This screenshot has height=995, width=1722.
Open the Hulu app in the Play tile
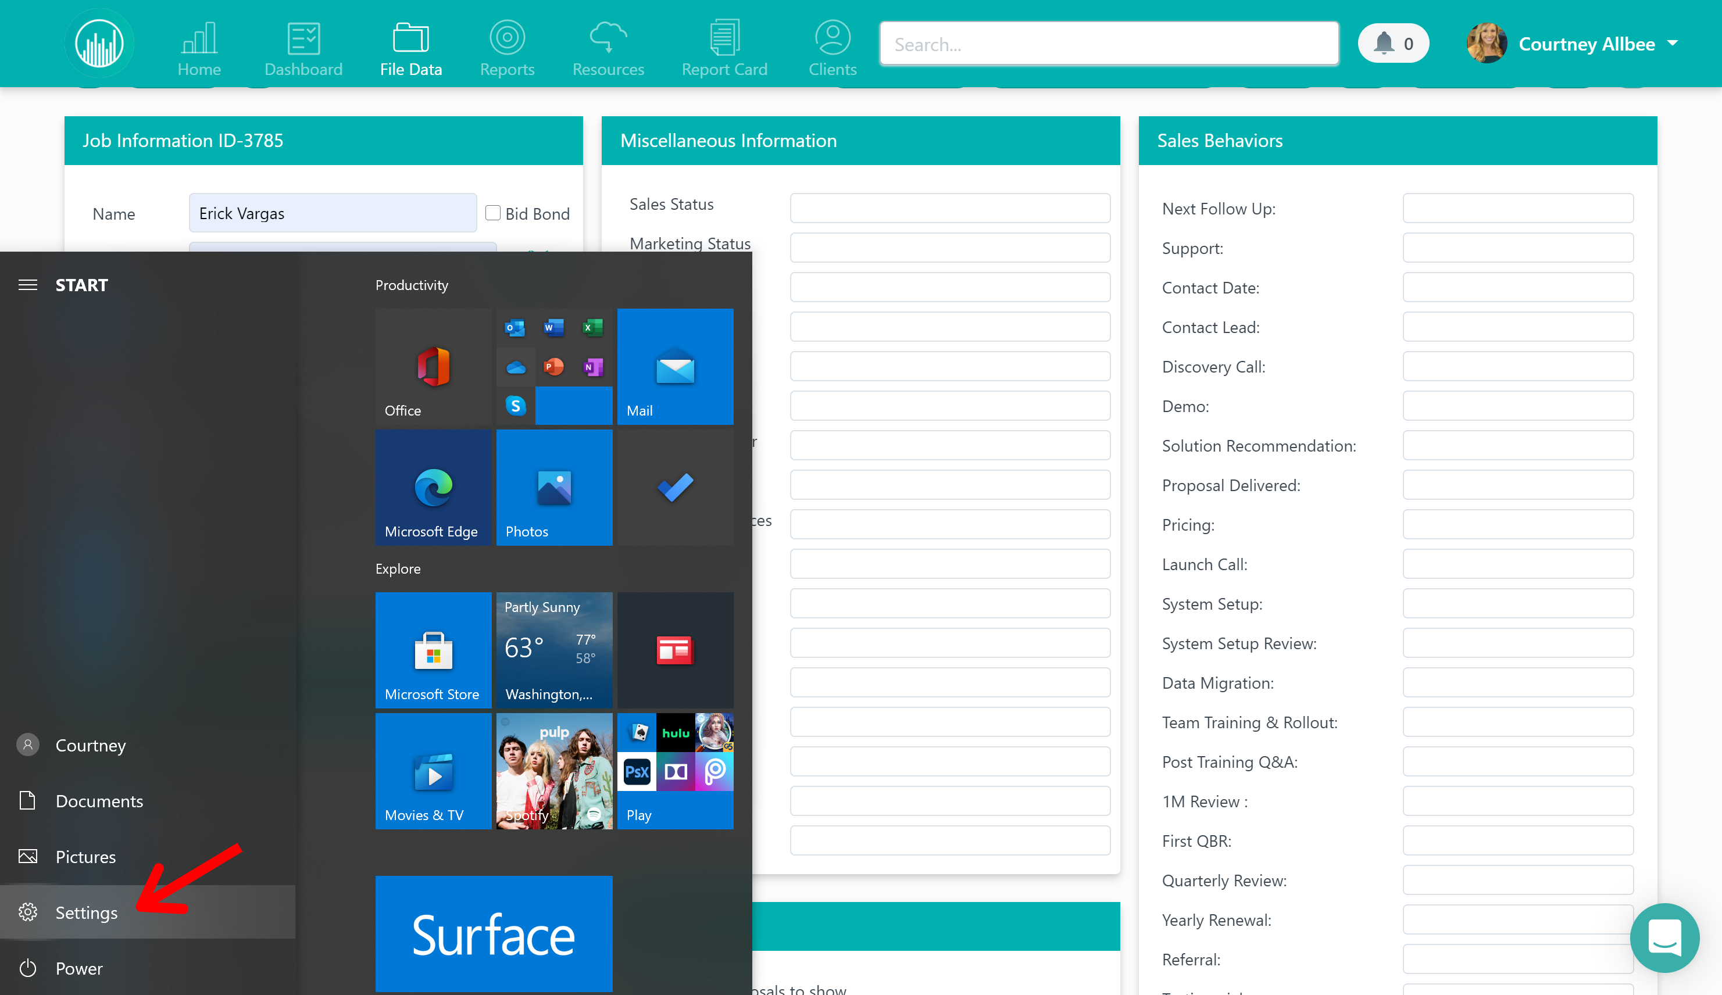pos(675,732)
